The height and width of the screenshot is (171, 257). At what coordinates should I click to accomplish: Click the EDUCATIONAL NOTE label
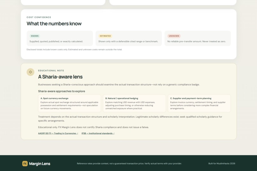[x=51, y=70]
